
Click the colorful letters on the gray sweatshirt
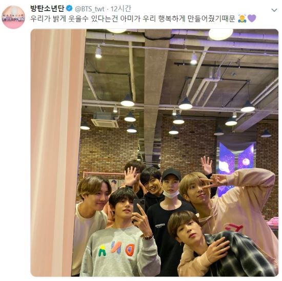point(116,249)
